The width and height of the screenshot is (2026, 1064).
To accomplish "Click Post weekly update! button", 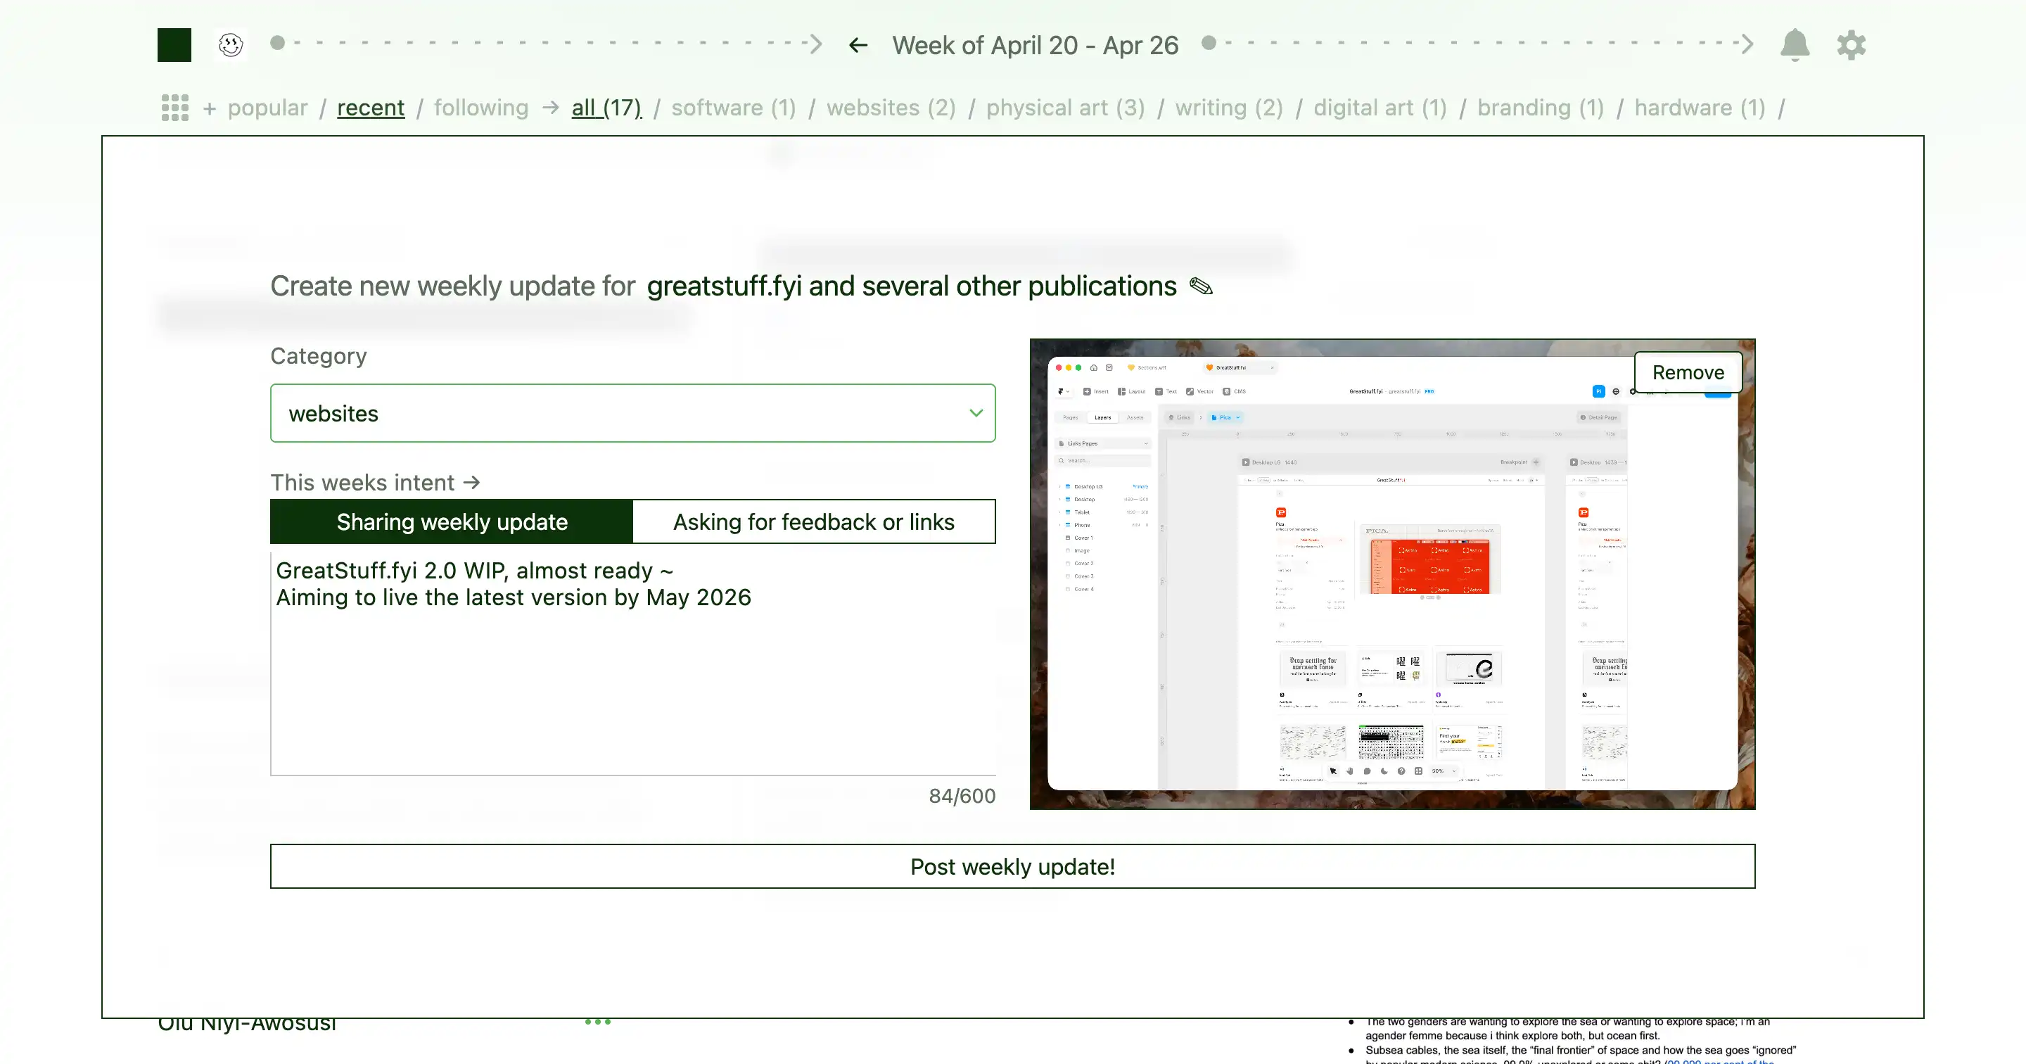I will pyautogui.click(x=1013, y=866).
